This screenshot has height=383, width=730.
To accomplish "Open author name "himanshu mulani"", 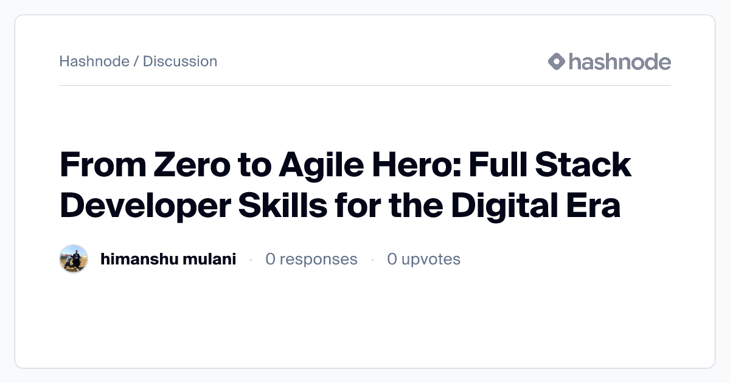I will pyautogui.click(x=168, y=259).
